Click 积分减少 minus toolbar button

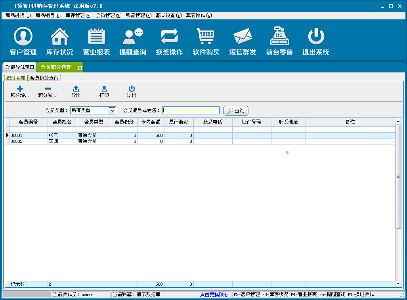[x=48, y=92]
